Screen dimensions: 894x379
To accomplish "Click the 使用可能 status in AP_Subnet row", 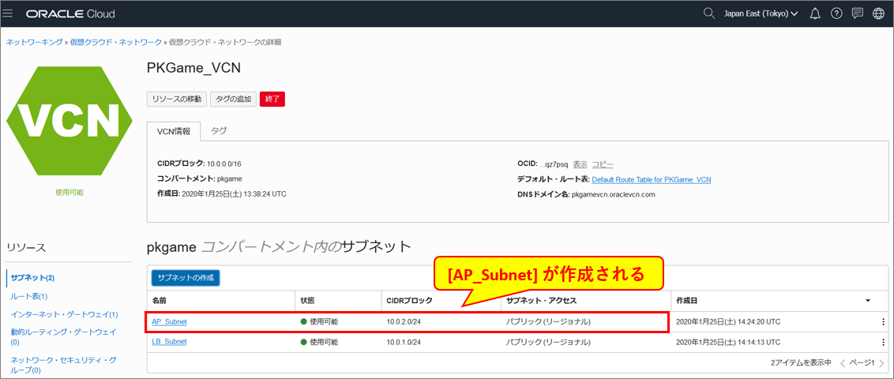I will tap(319, 322).
